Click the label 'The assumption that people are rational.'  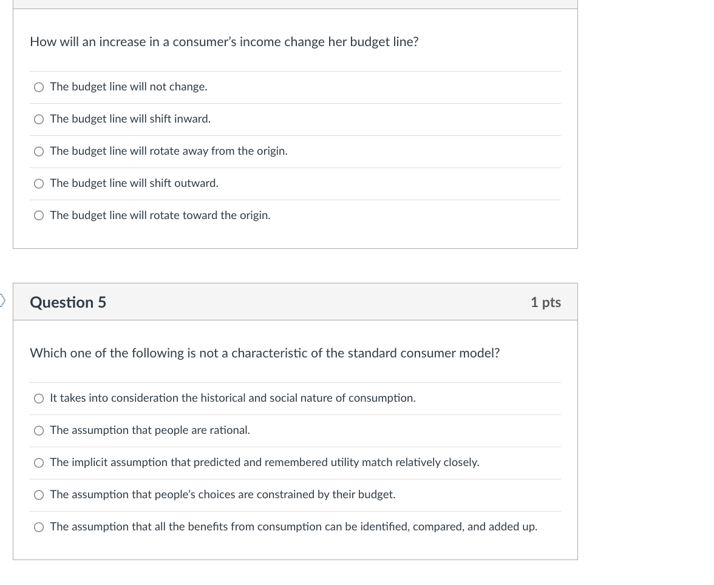tap(150, 430)
